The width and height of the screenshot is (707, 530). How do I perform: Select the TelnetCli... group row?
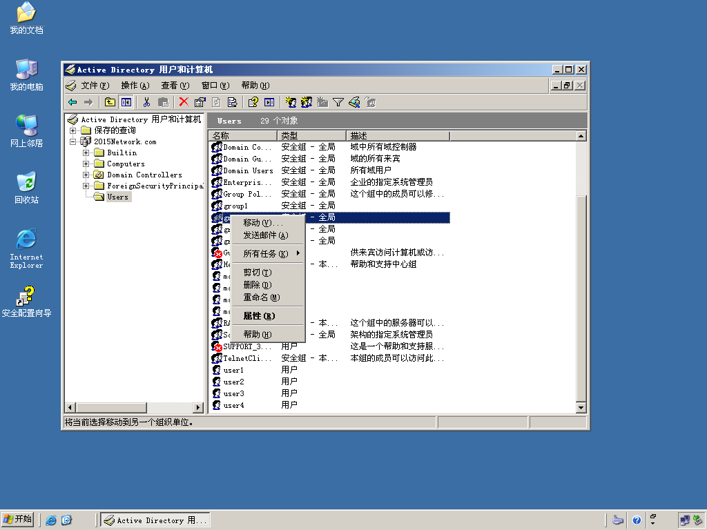coord(330,358)
